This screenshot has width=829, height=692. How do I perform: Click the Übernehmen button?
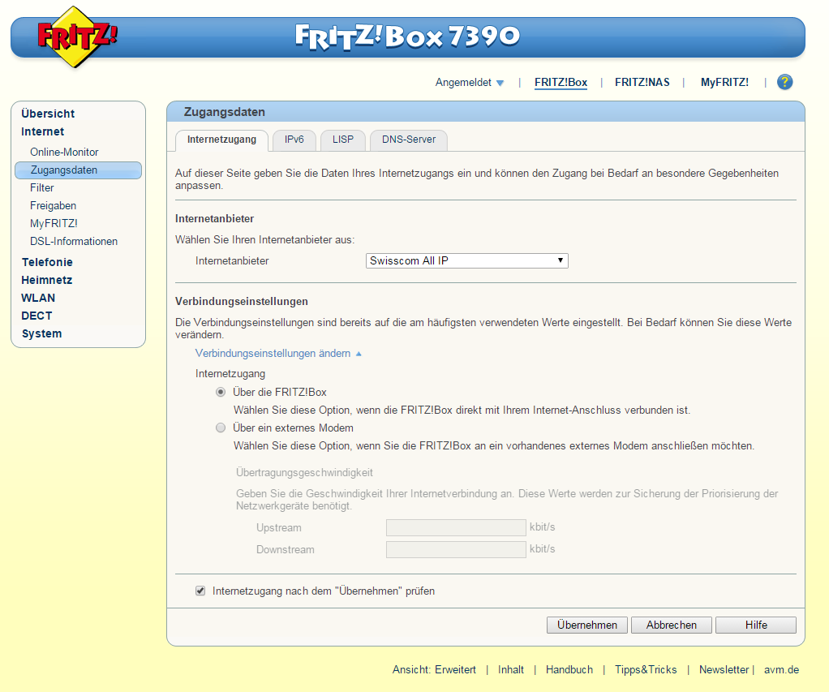(586, 625)
